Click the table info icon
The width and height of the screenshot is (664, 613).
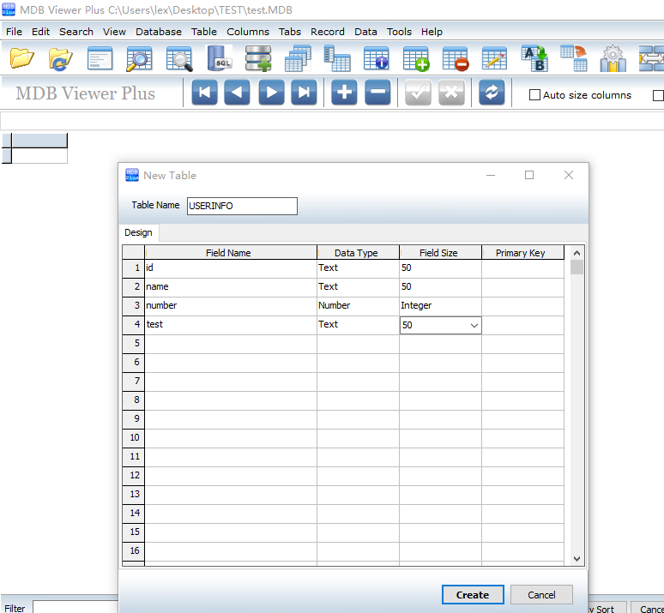point(376,58)
